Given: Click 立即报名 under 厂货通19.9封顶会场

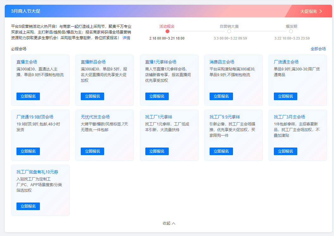Looking at the screenshot, I should (x=28, y=151).
